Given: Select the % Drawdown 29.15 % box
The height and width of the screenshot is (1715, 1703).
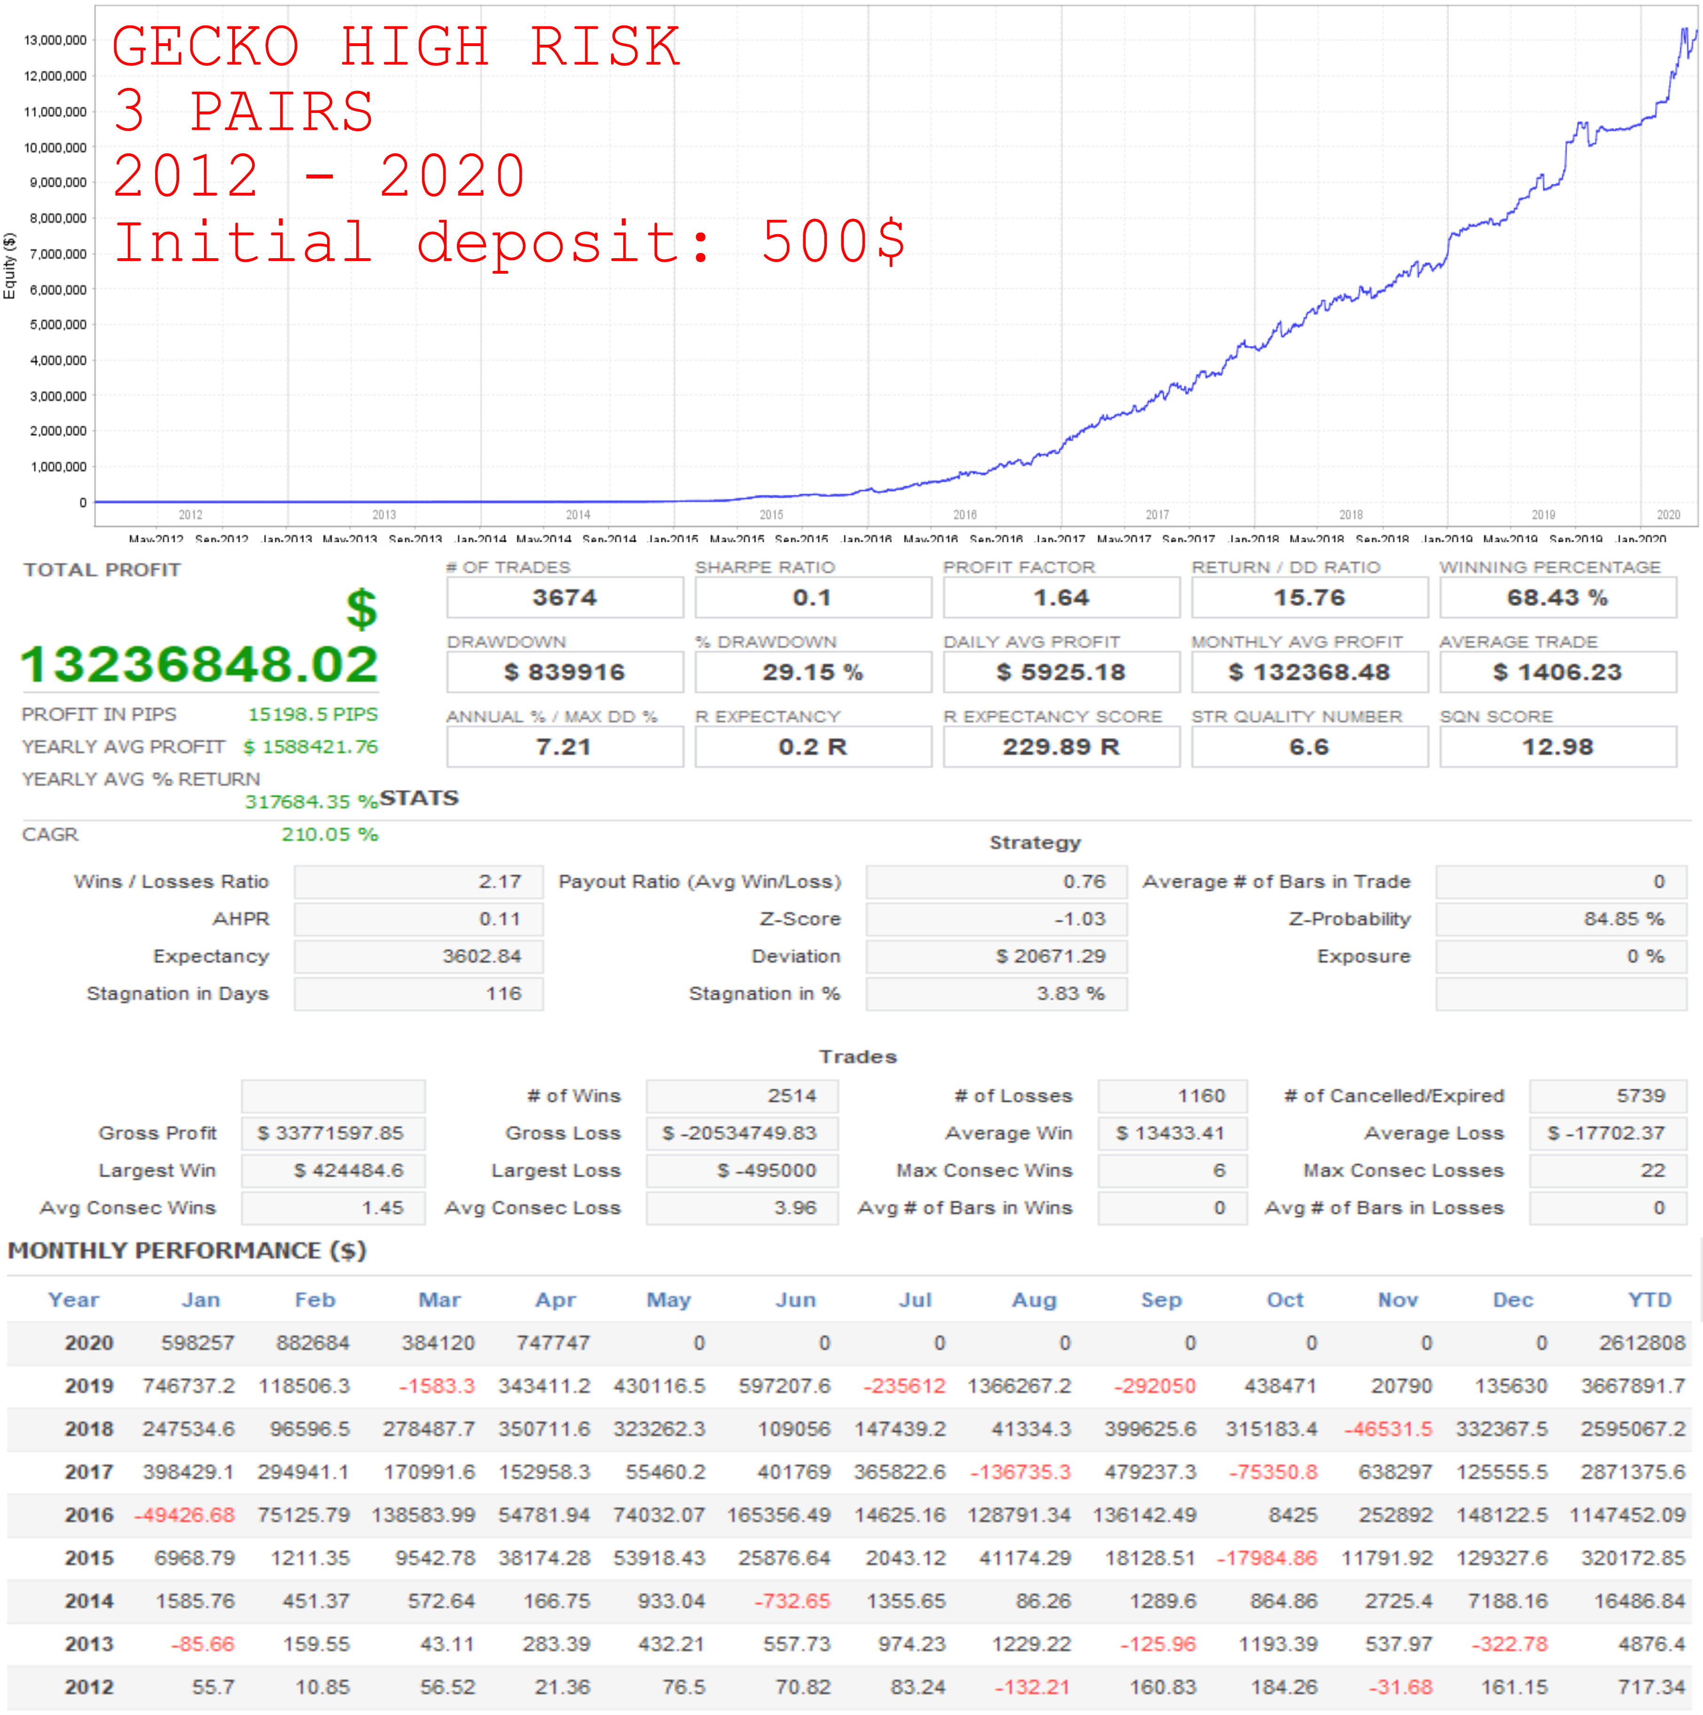Looking at the screenshot, I should click(x=813, y=672).
